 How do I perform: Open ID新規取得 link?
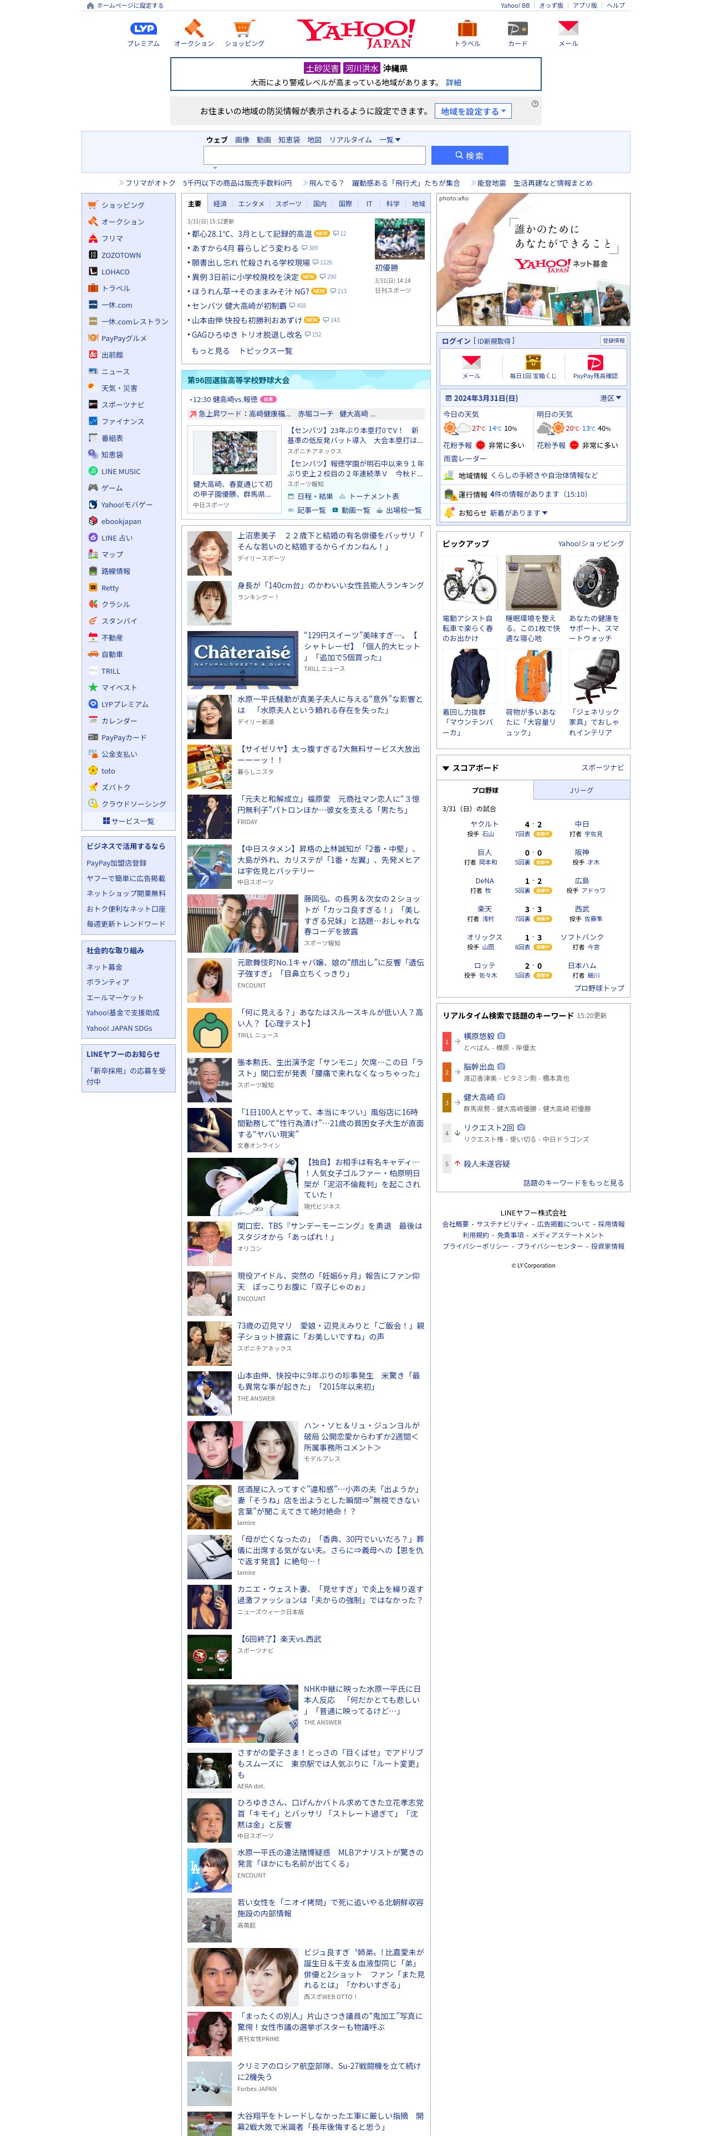pos(495,341)
